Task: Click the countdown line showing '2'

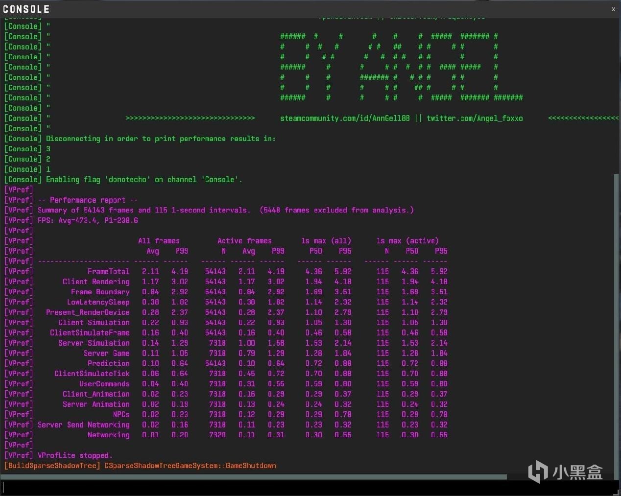Action: point(27,159)
